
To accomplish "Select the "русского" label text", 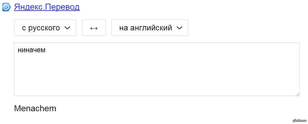I will pos(44,28).
